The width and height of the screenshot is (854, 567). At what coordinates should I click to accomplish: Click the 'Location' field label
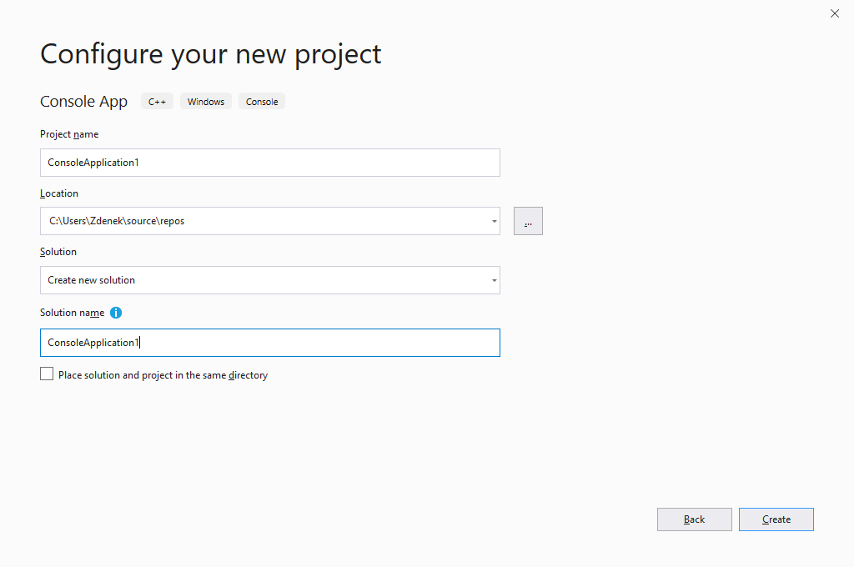(x=59, y=193)
